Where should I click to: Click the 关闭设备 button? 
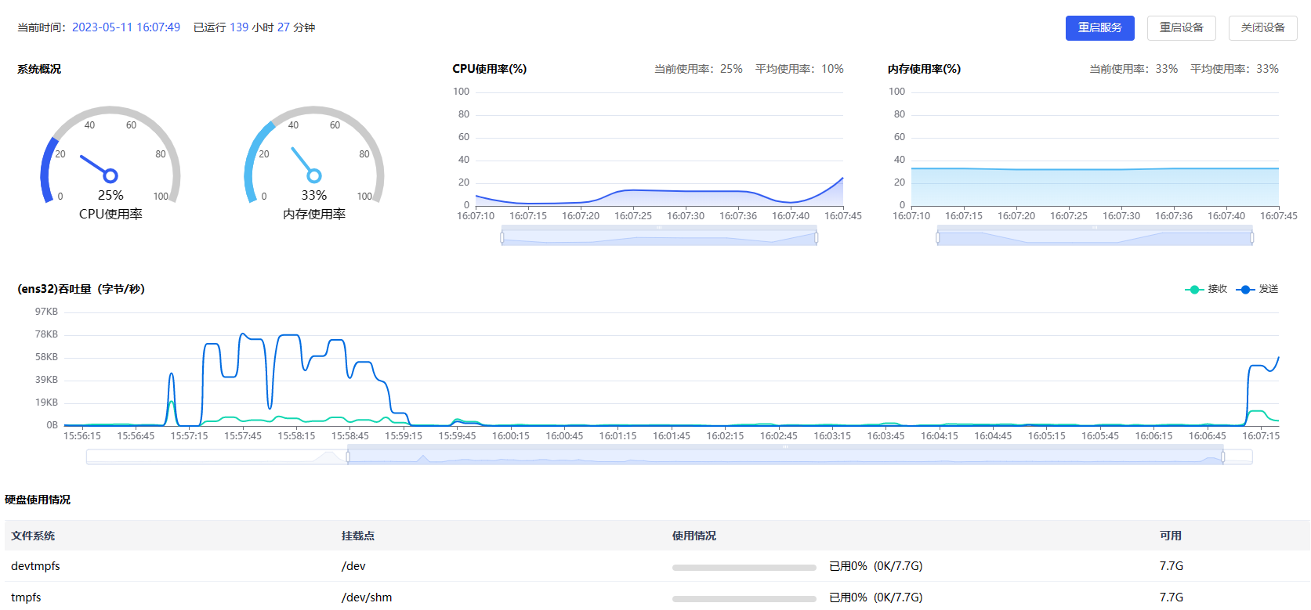[1262, 27]
